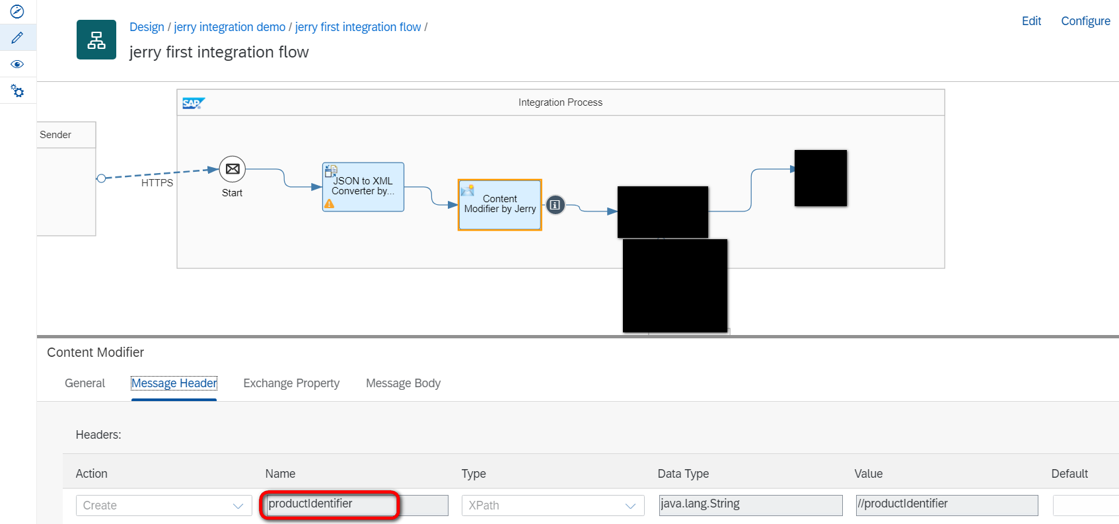
Task: Select the Start message event
Action: click(233, 169)
